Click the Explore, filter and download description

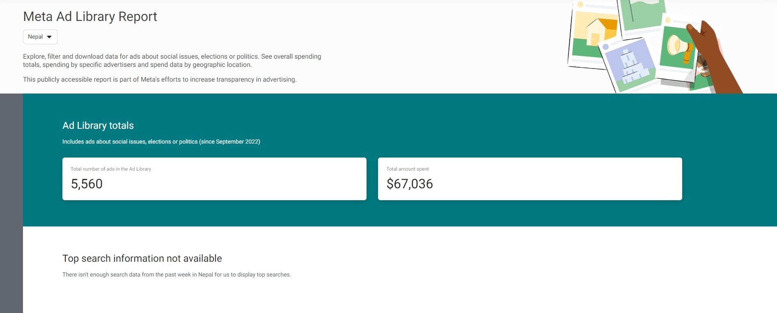point(172,60)
